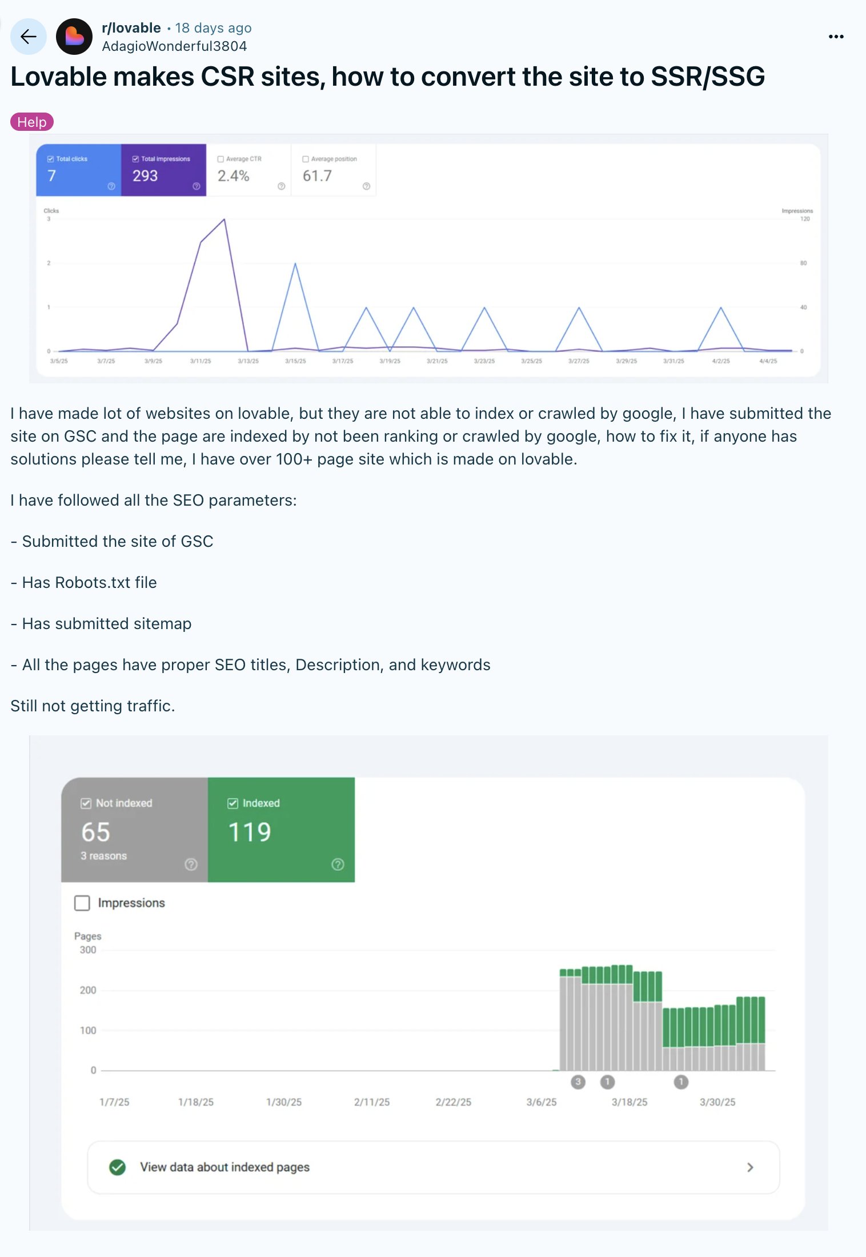Click the 'Still not getting traffic.' line

[93, 706]
